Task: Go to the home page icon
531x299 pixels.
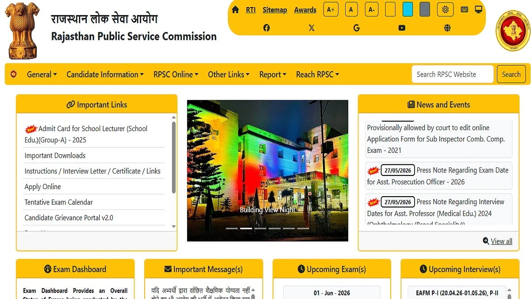Action: pos(235,10)
